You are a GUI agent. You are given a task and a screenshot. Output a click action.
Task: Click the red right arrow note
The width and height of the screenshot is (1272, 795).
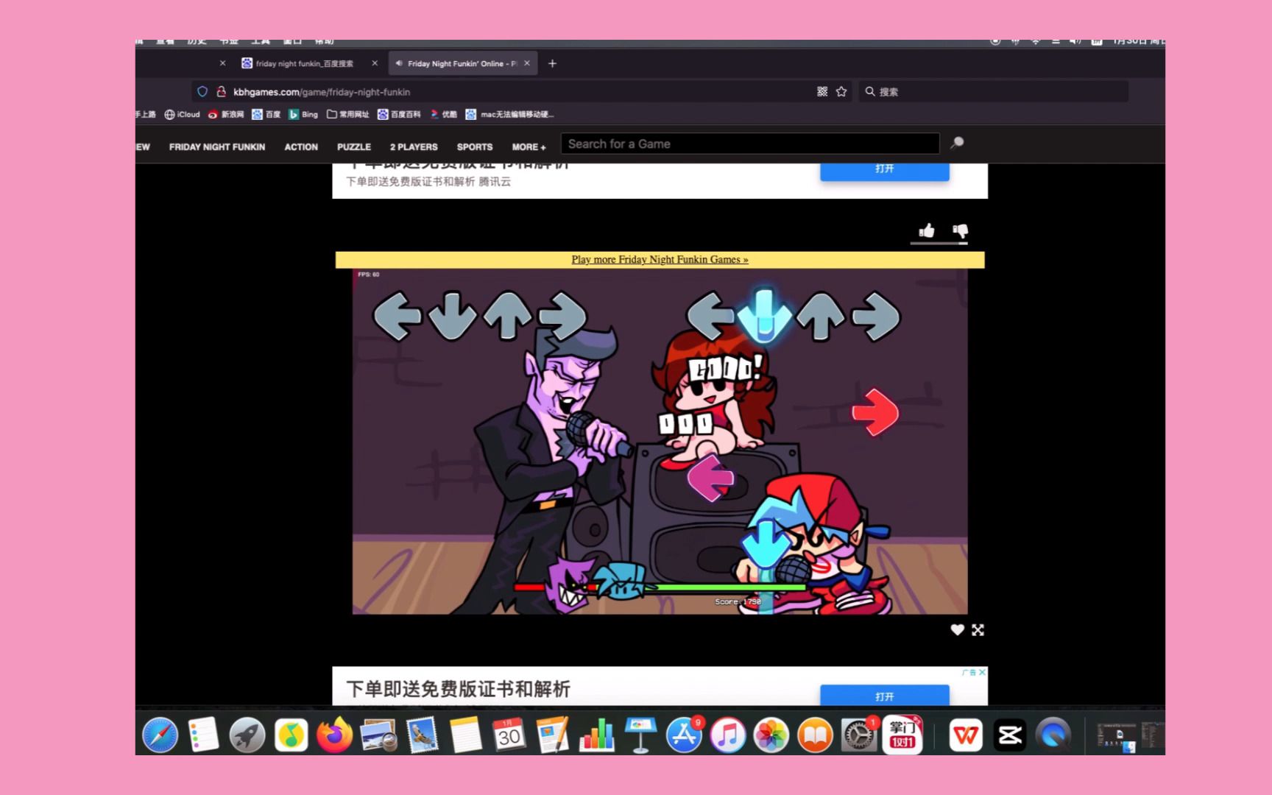pyautogui.click(x=875, y=411)
